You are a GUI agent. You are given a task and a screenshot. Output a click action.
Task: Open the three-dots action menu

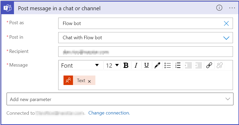[x=232, y=8]
